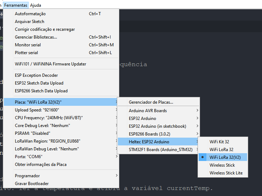Click Gravar Bootloader
The width and height of the screenshot is (262, 196).
pos(32,184)
